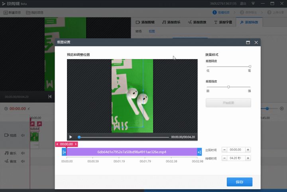Adjust the 抠图精度 slider handle
Screen dimensions: 287x192
[250, 67]
